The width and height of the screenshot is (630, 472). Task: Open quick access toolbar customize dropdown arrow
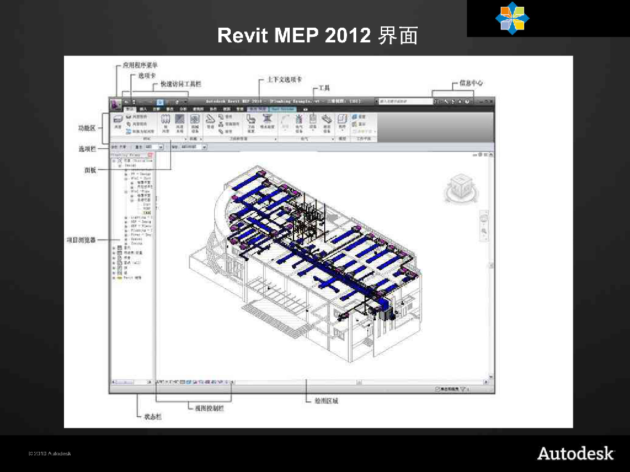point(185,102)
